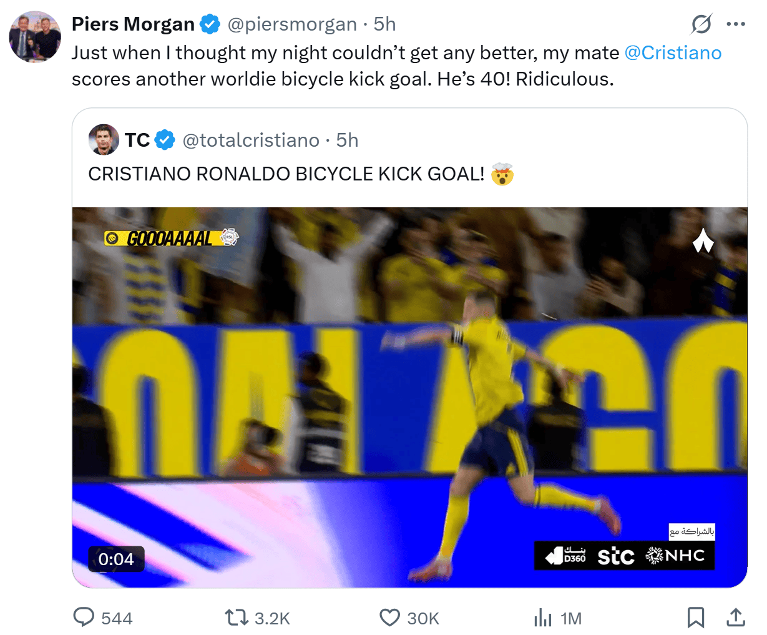
Task: Like the tweet with heart icon
Action: coord(389,618)
